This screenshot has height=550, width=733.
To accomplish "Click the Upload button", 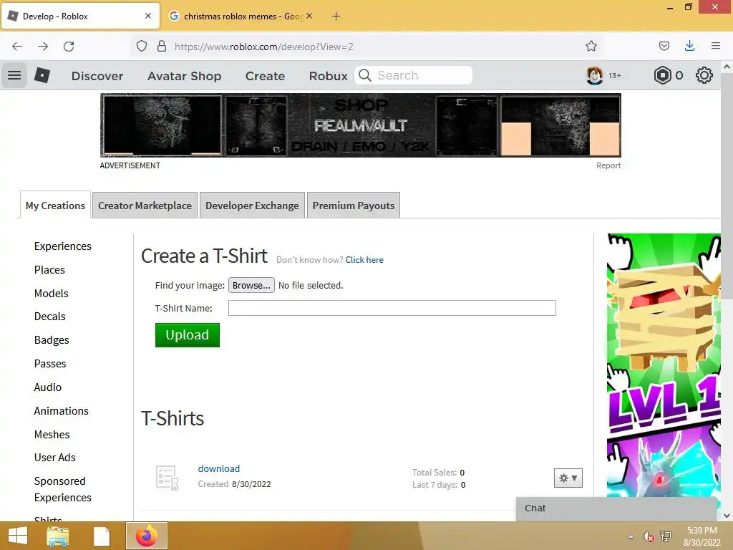I will 188,335.
